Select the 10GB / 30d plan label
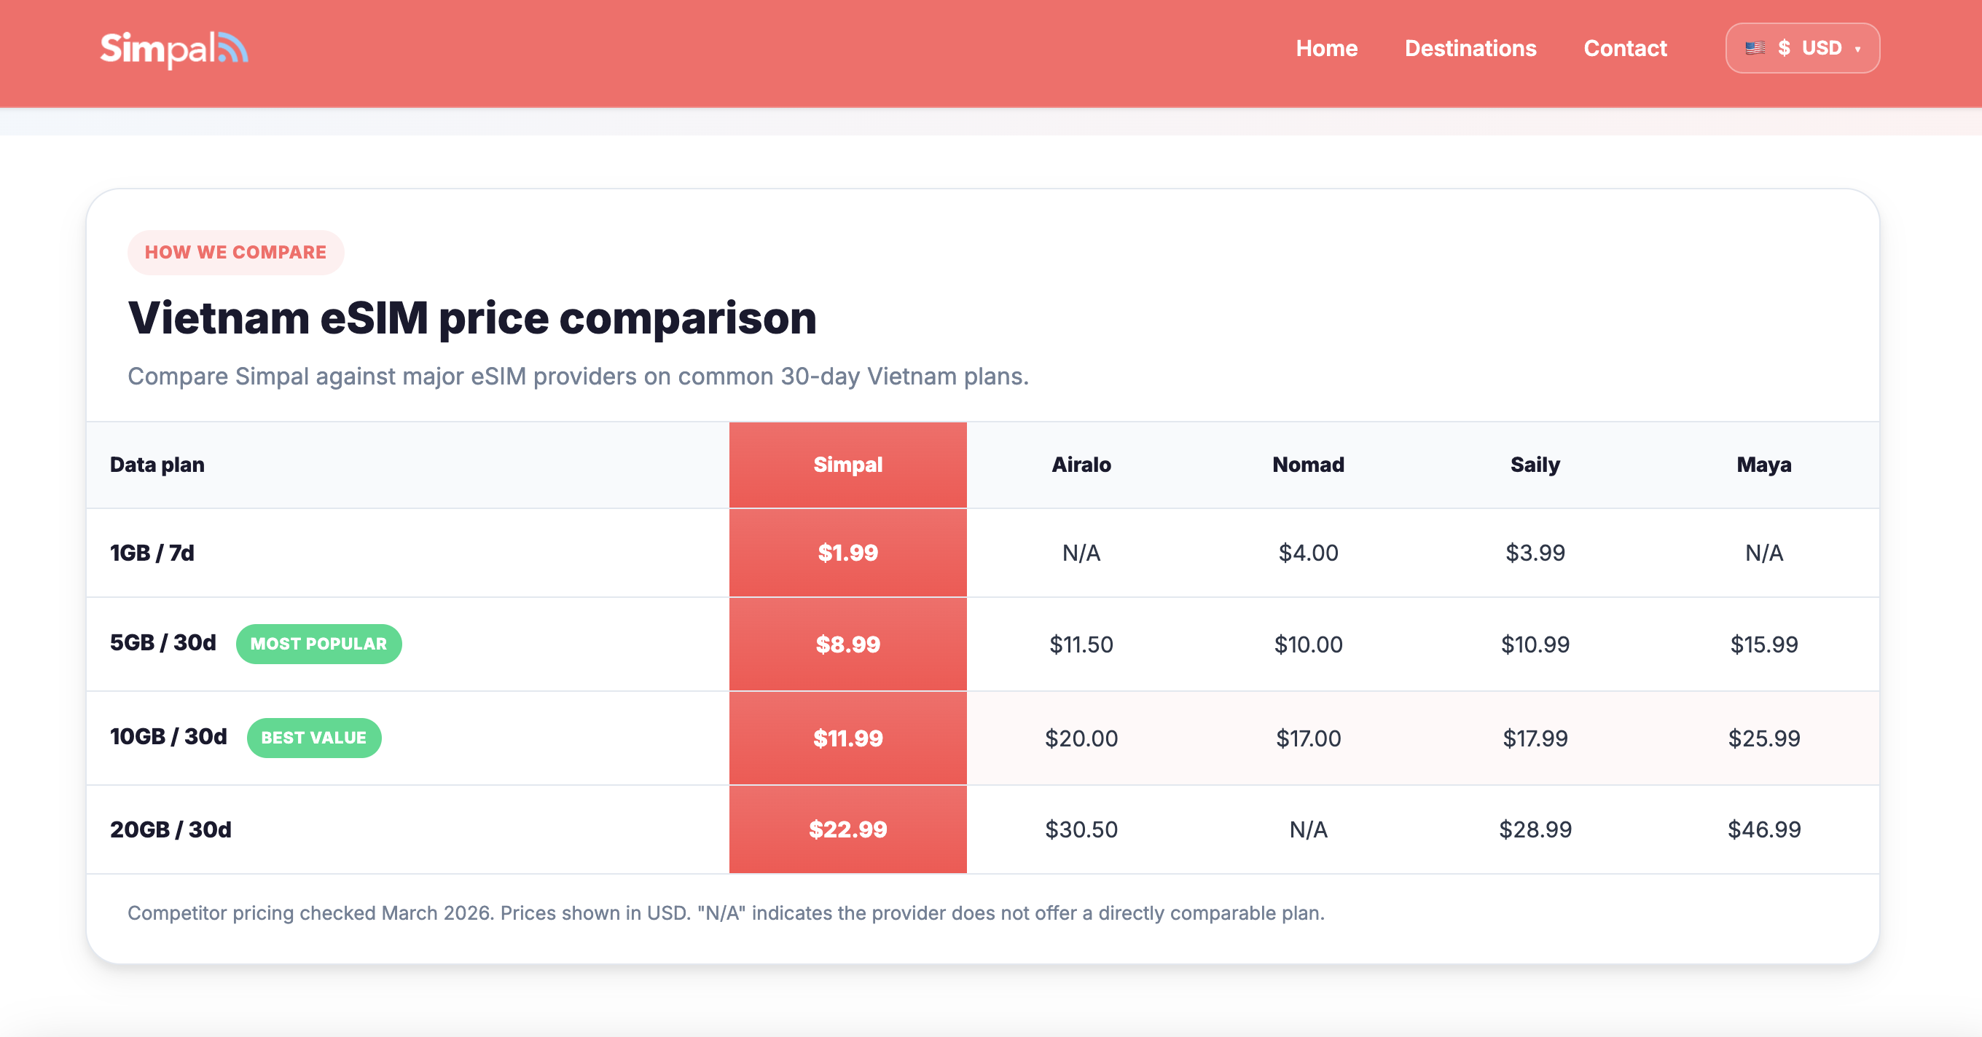This screenshot has height=1037, width=1982. pos(168,736)
